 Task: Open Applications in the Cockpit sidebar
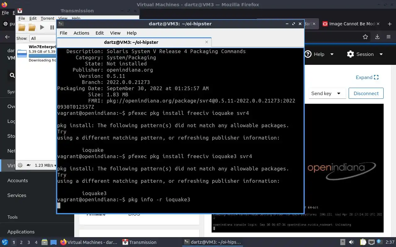[21, 232]
